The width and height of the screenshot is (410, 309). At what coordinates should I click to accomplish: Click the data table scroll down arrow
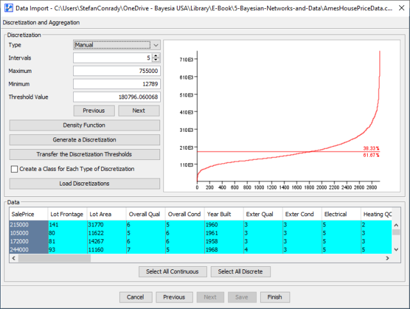tap(396, 250)
